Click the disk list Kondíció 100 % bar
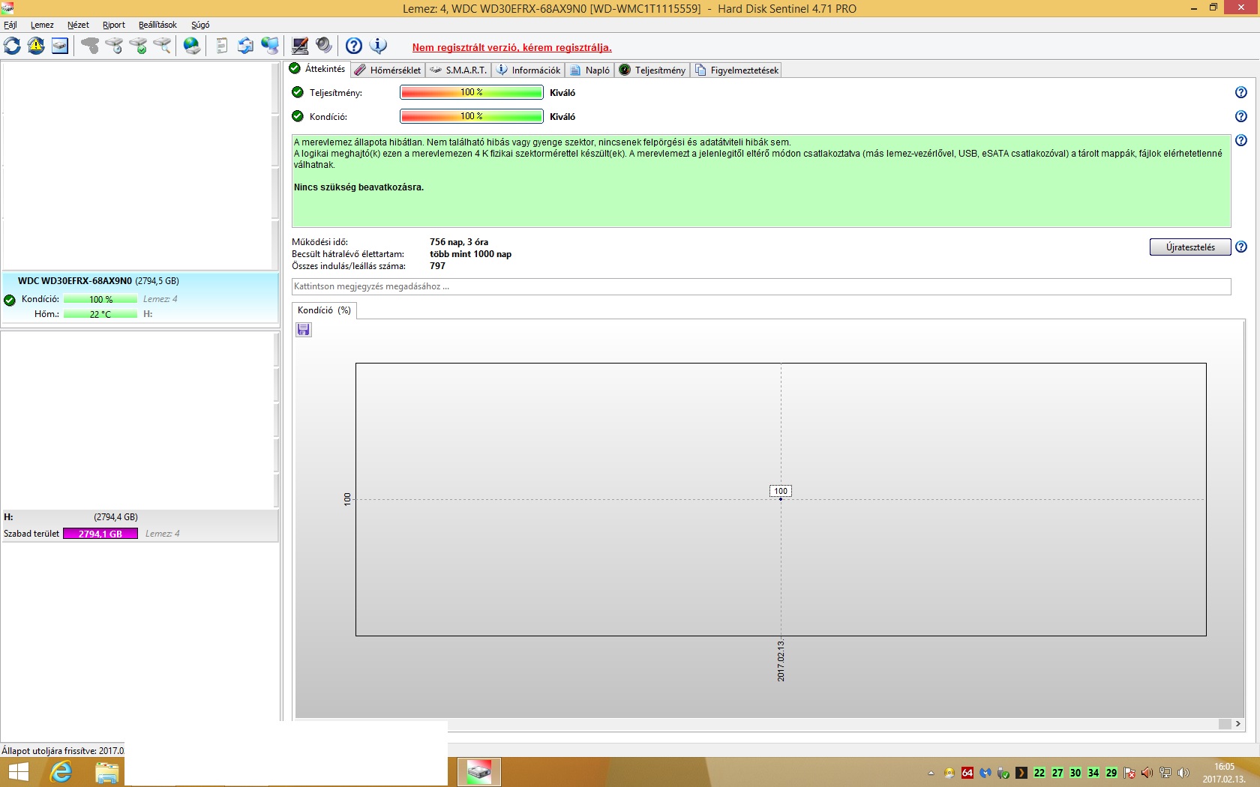1260x787 pixels. [x=100, y=299]
